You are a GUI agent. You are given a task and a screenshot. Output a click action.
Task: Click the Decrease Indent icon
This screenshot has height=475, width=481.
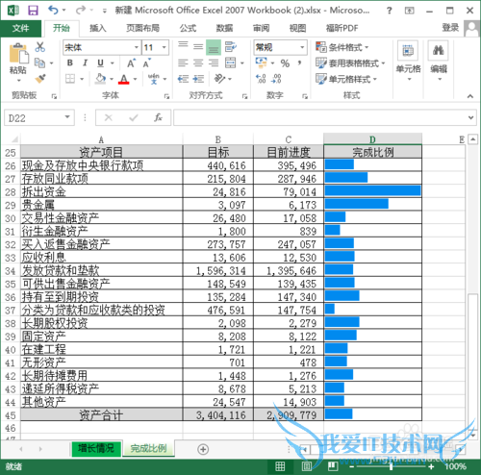click(183, 79)
